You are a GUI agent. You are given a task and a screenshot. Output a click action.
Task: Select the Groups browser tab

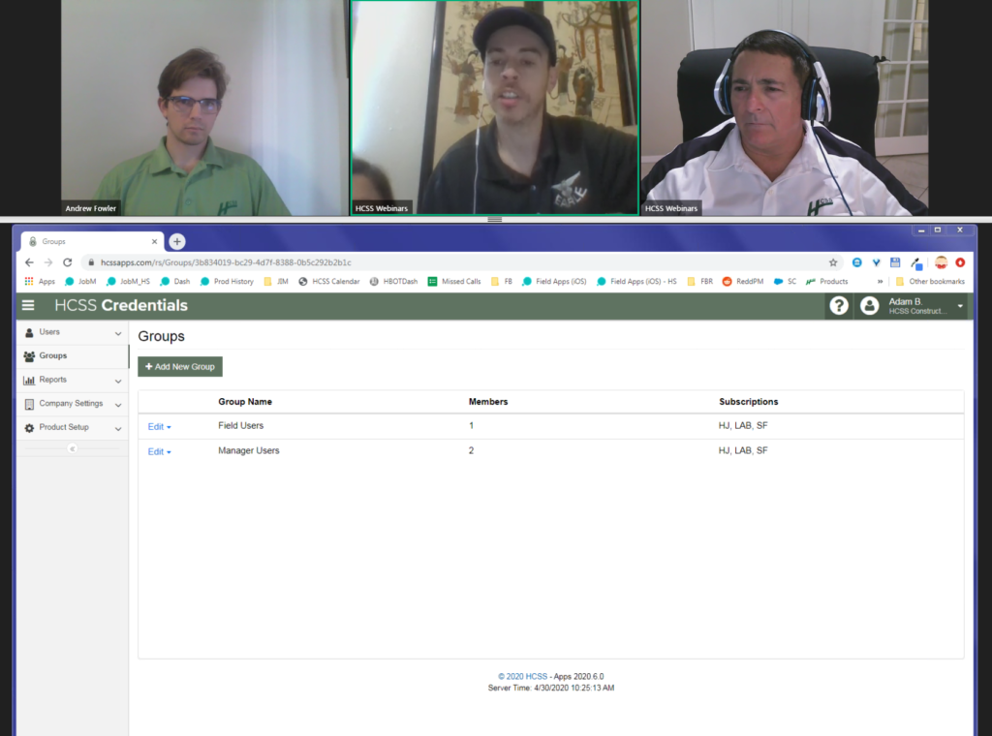tap(92, 241)
